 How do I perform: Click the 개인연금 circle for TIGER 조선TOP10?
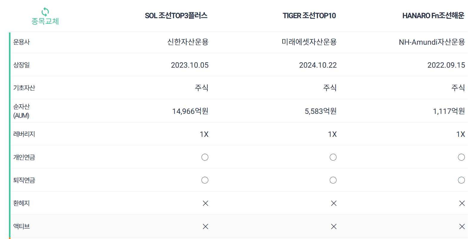coord(333,157)
